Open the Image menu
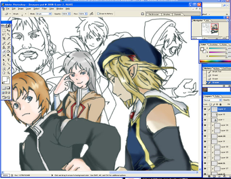 [x=21, y=9]
